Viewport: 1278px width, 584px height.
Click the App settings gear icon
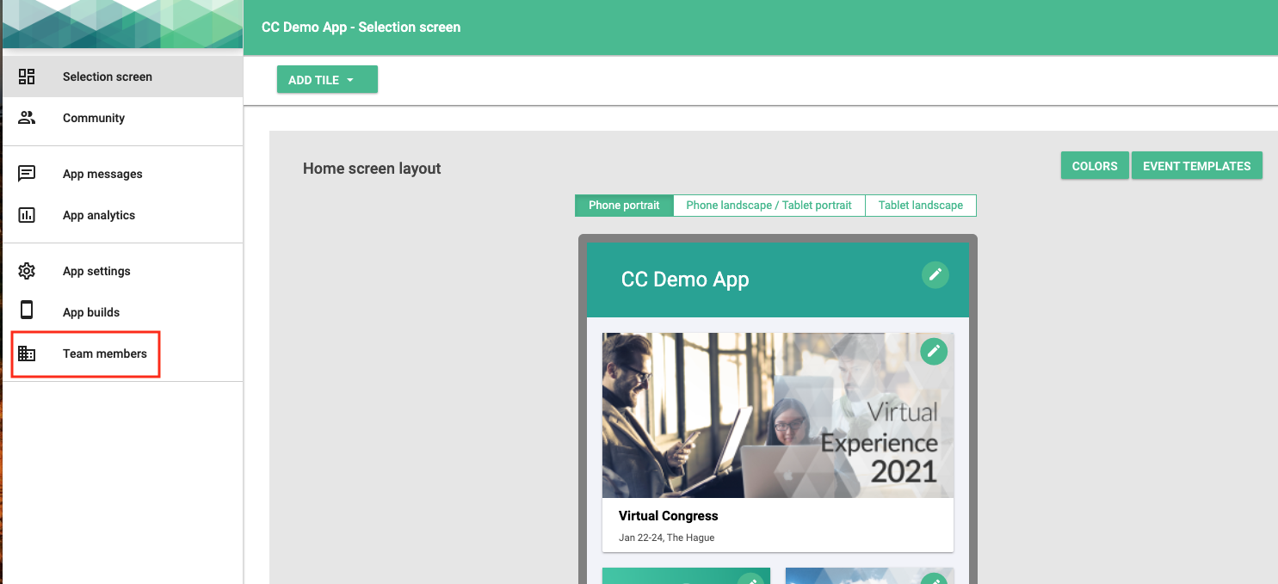click(x=27, y=271)
